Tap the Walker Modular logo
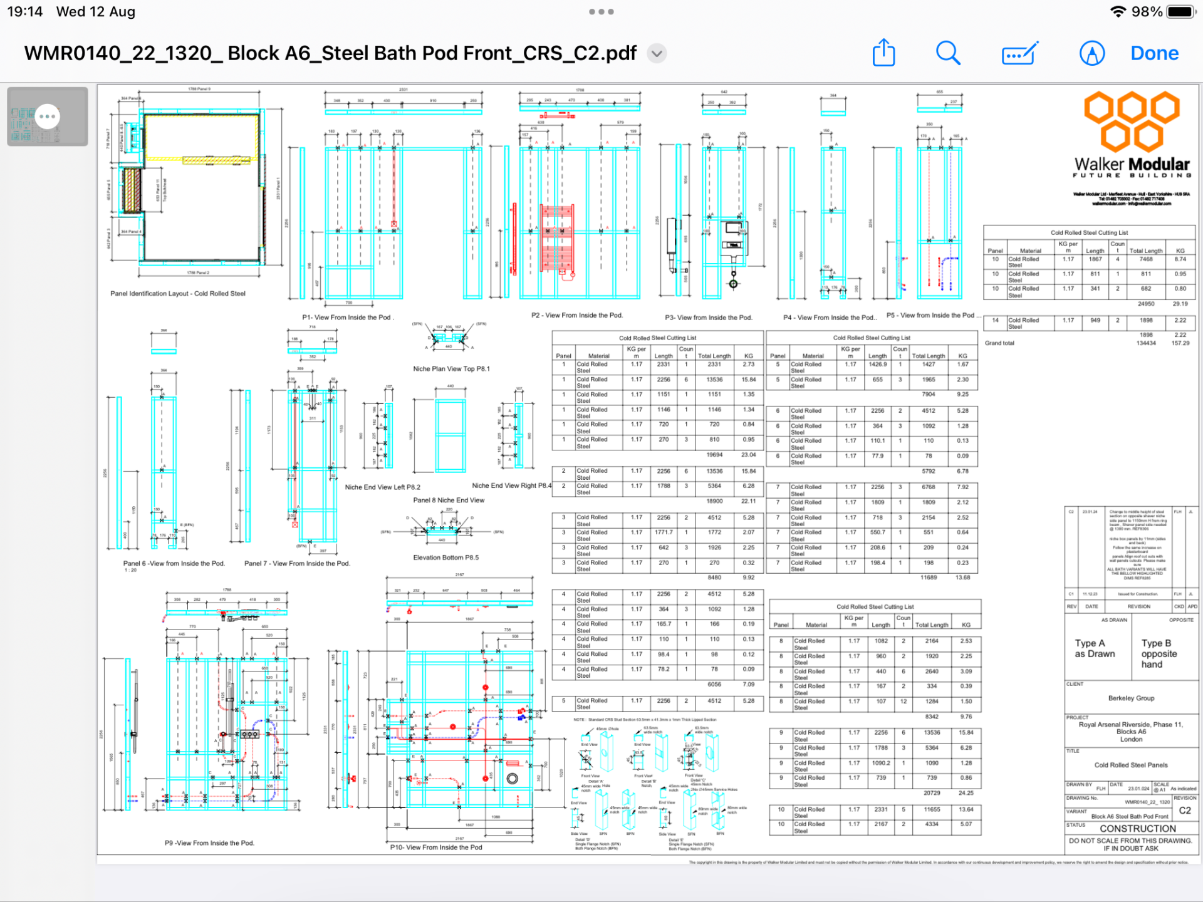Viewport: 1203px width, 902px height. (x=1132, y=134)
